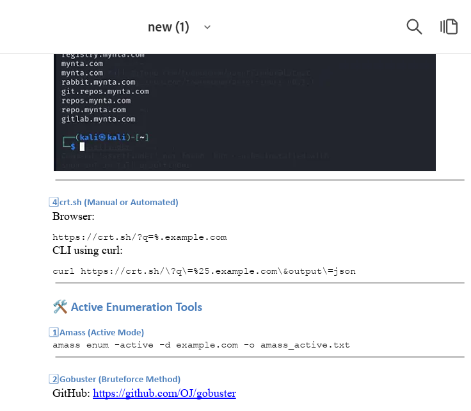The width and height of the screenshot is (471, 411).
Task: Select the crt.sh (Manual or Automated) heading
Action: coord(119,202)
